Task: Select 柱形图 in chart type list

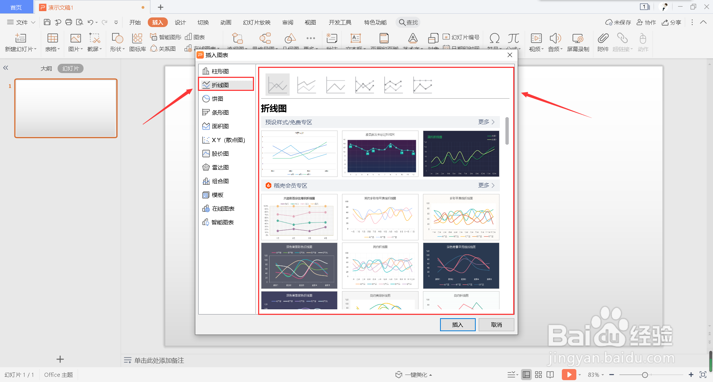Action: pyautogui.click(x=227, y=71)
